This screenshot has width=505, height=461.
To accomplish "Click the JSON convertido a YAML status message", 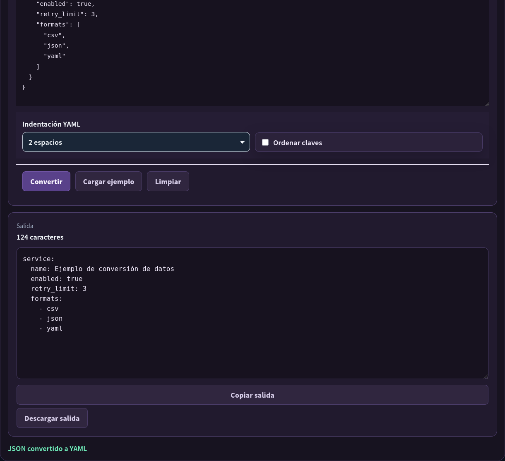I will (x=48, y=449).
